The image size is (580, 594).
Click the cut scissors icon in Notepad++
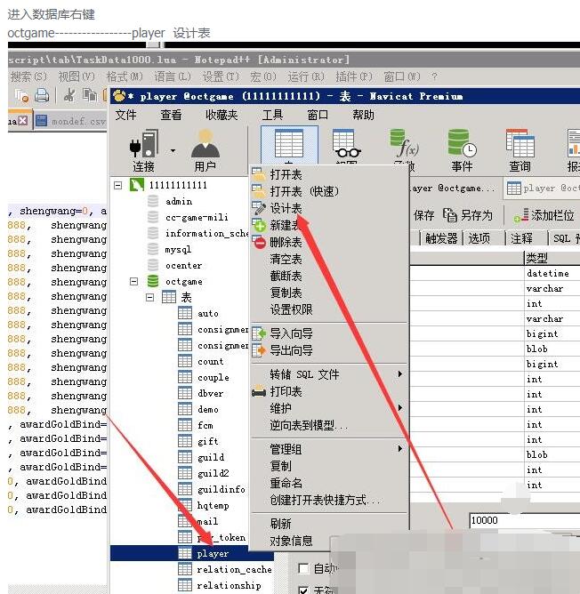pos(68,95)
